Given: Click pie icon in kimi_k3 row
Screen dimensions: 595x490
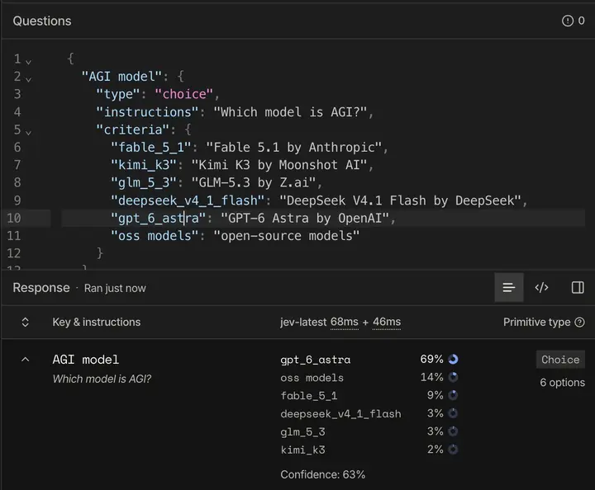Looking at the screenshot, I should 453,450.
